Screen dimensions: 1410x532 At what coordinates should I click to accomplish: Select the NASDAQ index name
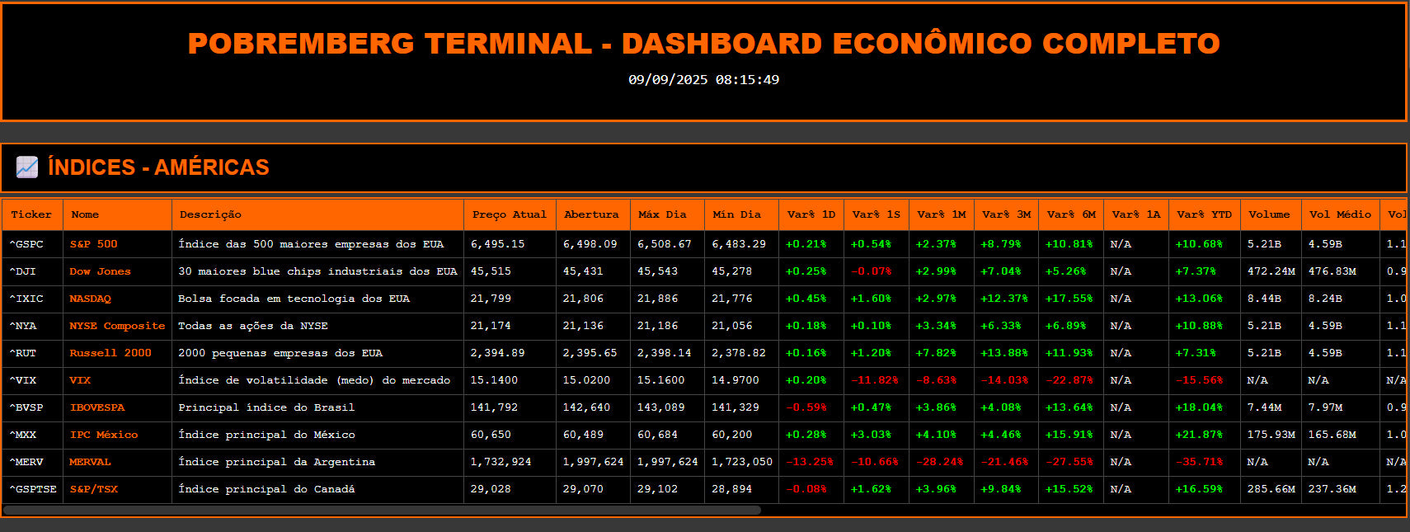pos(90,299)
